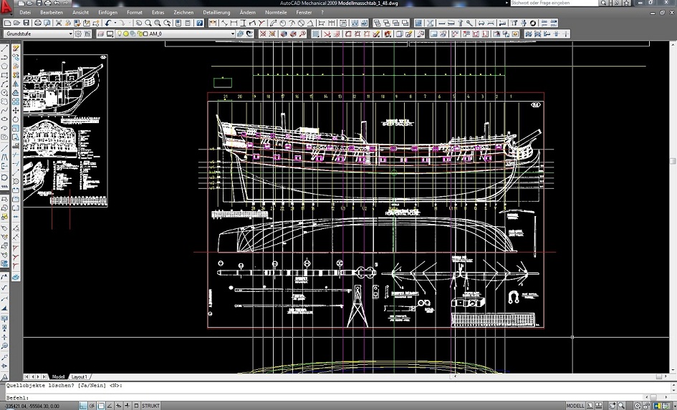Open the Layer Properties Manager icon
The width and height of the screenshot is (677, 410).
click(x=101, y=34)
